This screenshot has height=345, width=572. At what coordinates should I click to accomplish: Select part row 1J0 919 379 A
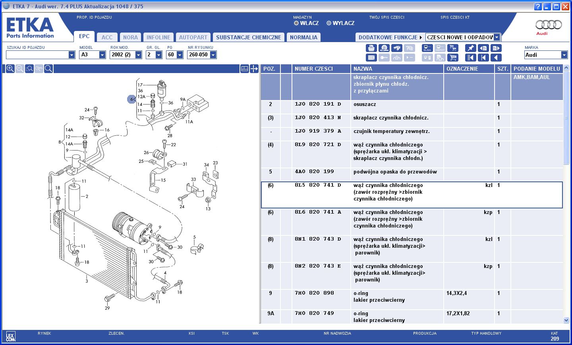[412, 134]
